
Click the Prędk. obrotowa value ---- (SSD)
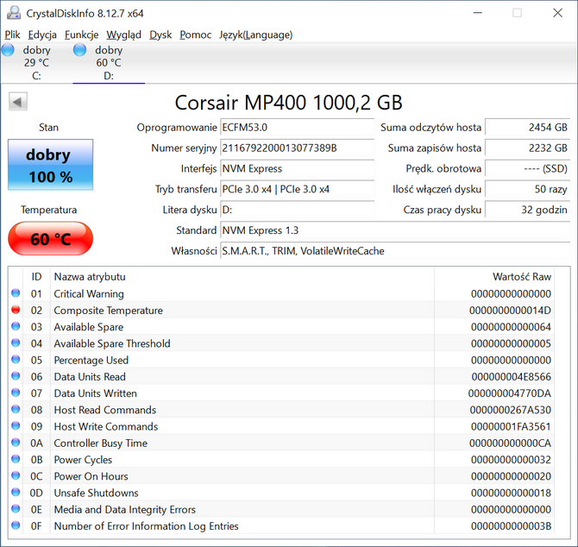527,169
